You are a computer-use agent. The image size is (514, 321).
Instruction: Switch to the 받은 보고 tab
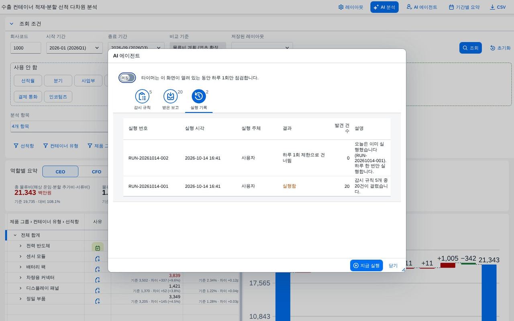point(171,100)
